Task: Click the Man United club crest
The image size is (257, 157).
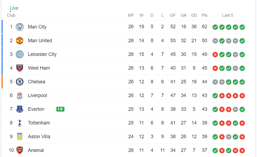Action: click(20, 41)
